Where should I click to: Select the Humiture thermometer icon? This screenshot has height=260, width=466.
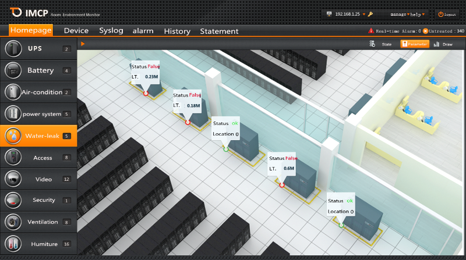(12, 244)
